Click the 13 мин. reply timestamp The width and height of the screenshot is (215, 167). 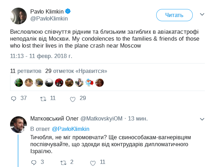pyautogui.click(x=138, y=118)
